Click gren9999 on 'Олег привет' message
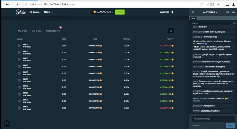 coord(197,106)
